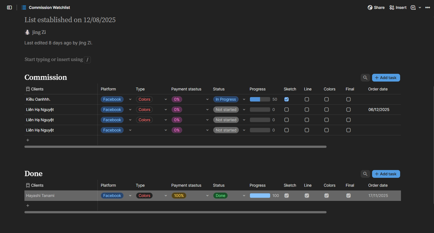The width and height of the screenshot is (434, 233).
Task: Click the search icon in the Commission table
Action: pyautogui.click(x=365, y=78)
